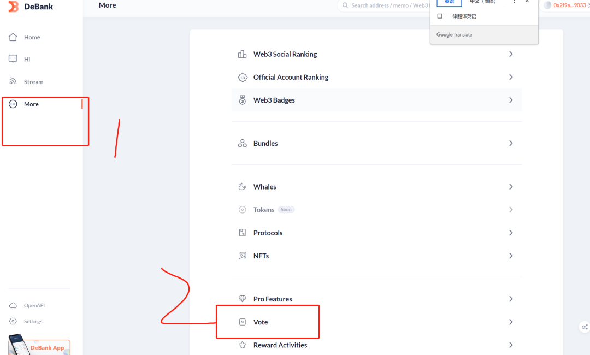Open the Reward Activities link
590x355 pixels.
pos(280,345)
